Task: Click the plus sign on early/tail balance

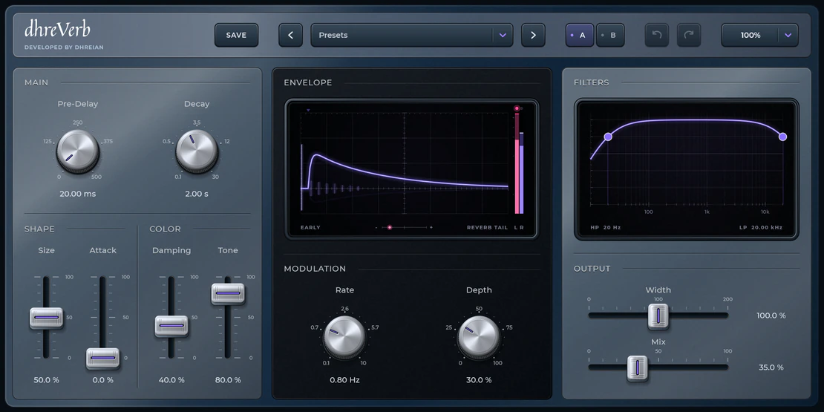Action: pos(431,228)
